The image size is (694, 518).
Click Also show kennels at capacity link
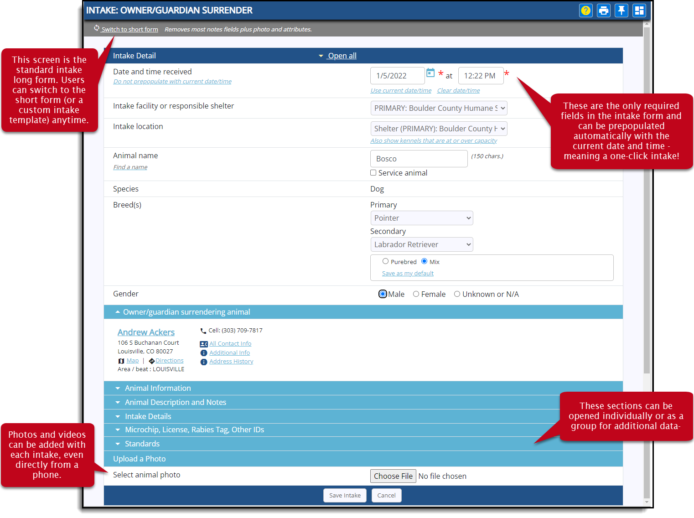point(434,141)
